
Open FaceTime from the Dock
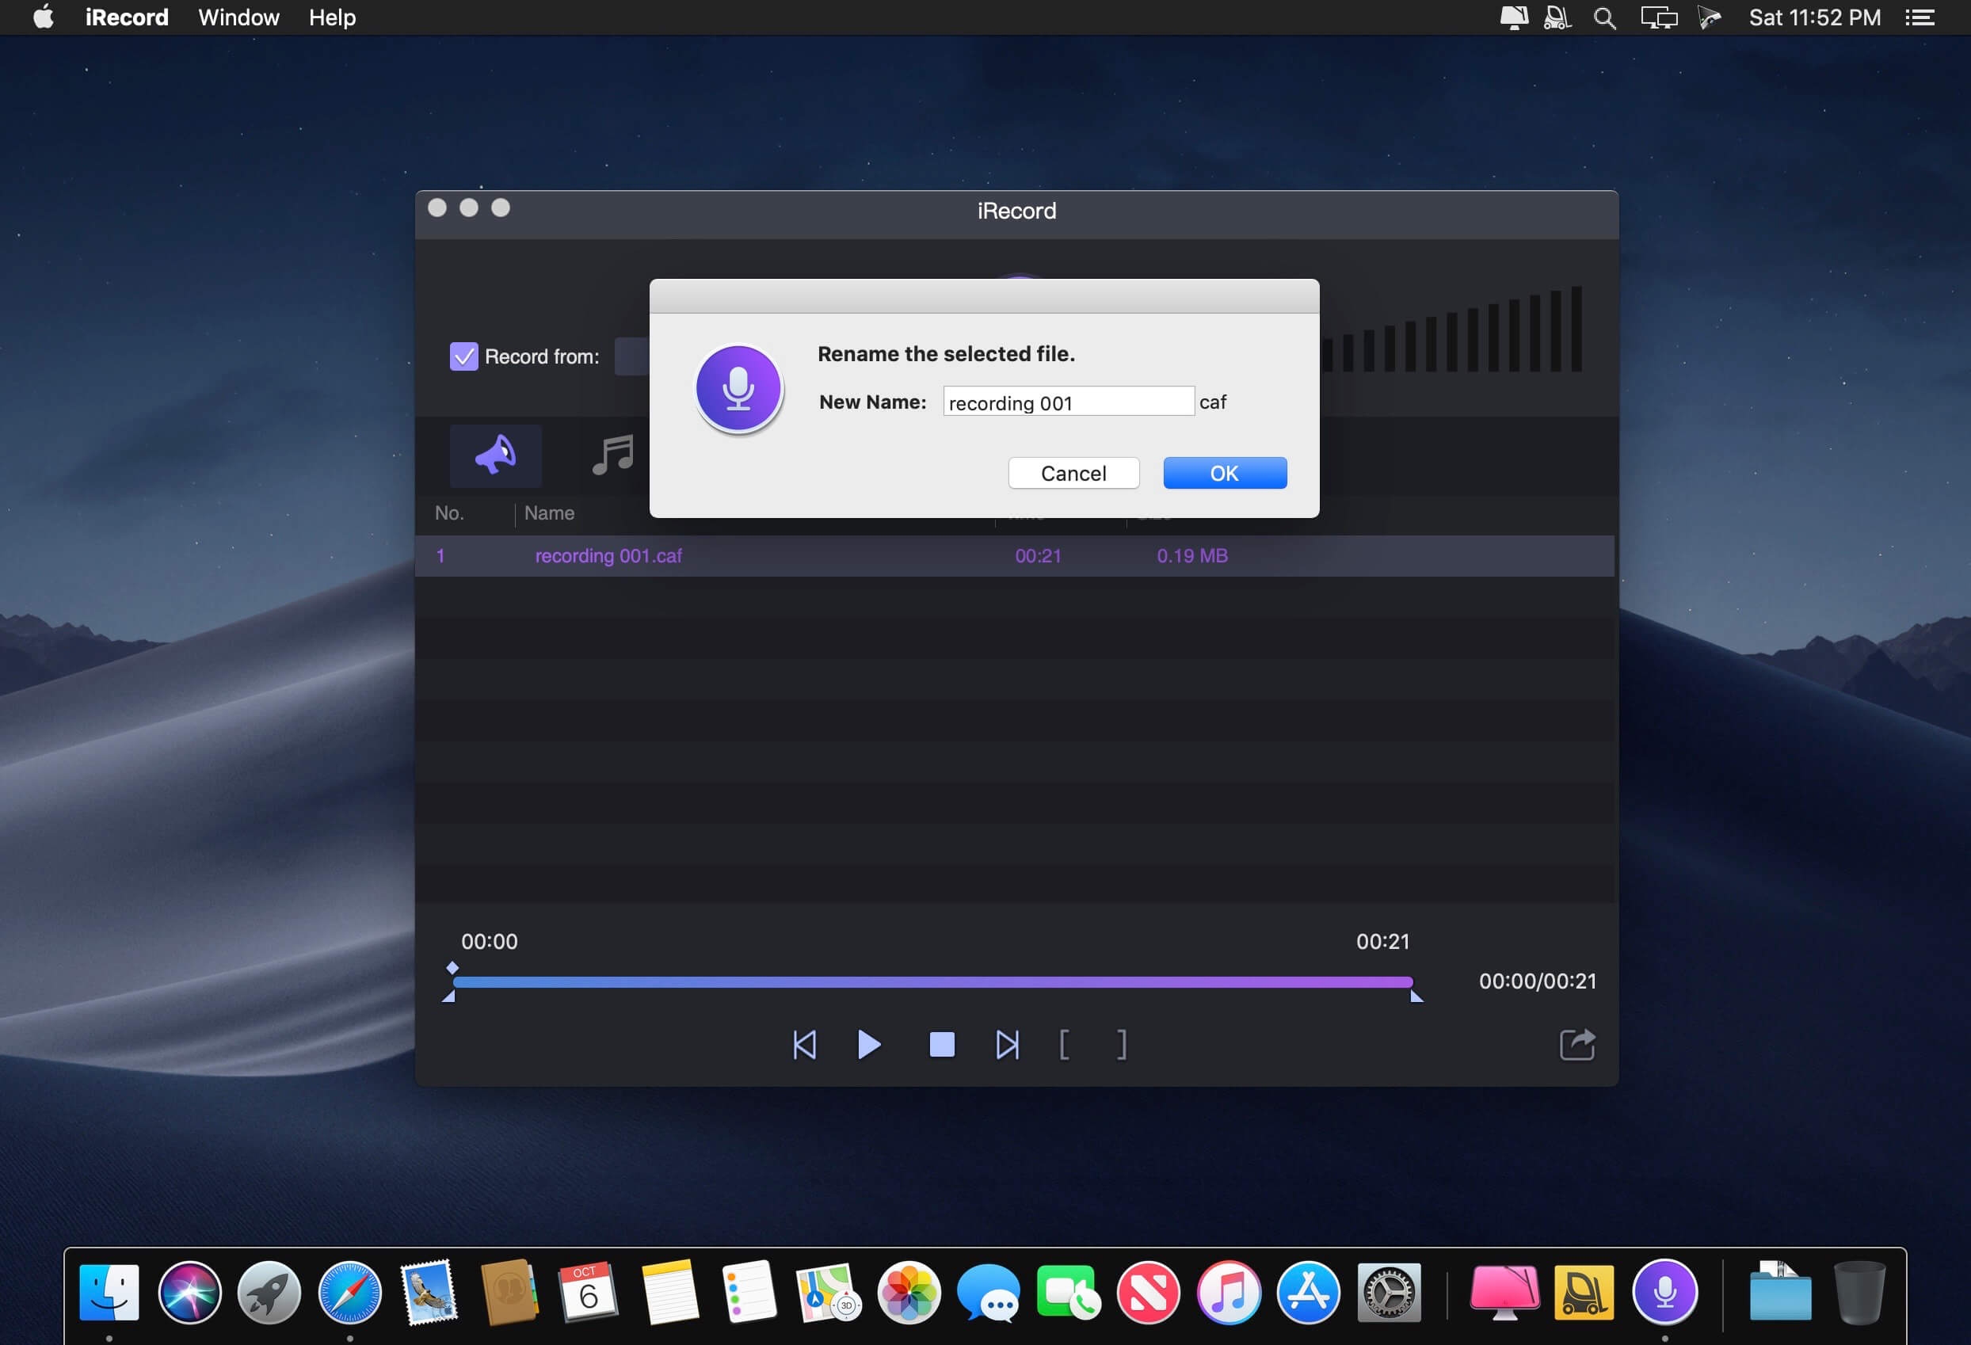tap(1069, 1293)
